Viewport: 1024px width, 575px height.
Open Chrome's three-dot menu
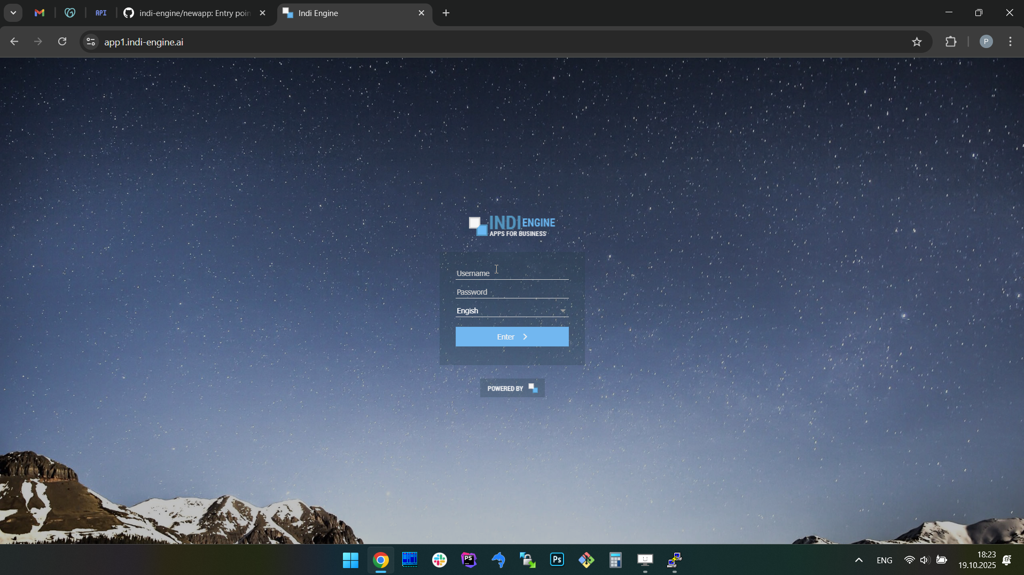tap(1010, 42)
